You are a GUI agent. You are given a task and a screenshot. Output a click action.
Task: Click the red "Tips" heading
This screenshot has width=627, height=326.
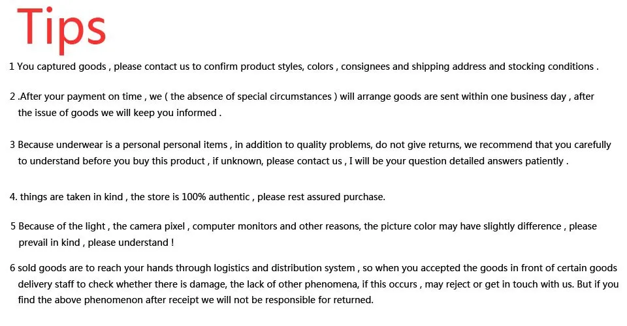pyautogui.click(x=61, y=27)
